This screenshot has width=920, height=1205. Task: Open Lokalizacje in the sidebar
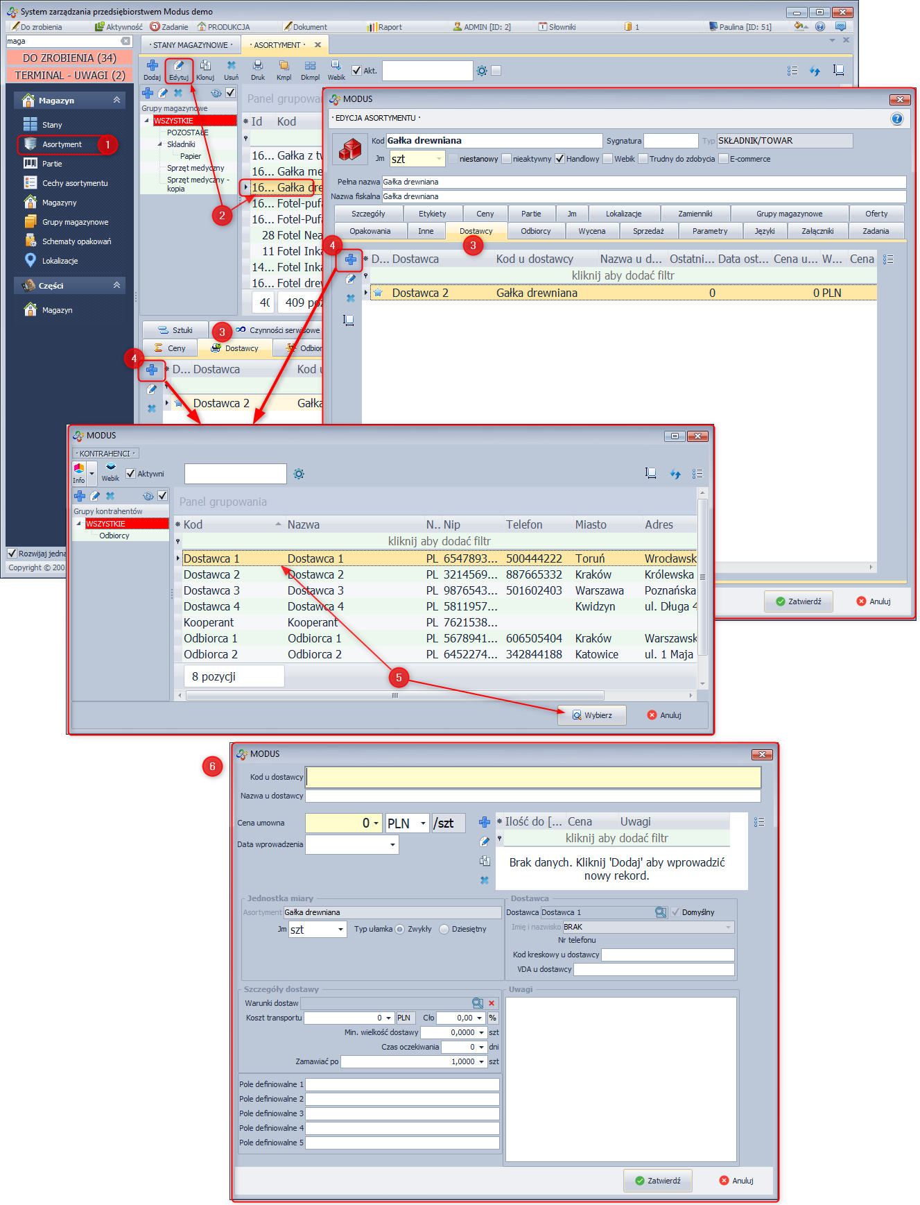pos(60,261)
